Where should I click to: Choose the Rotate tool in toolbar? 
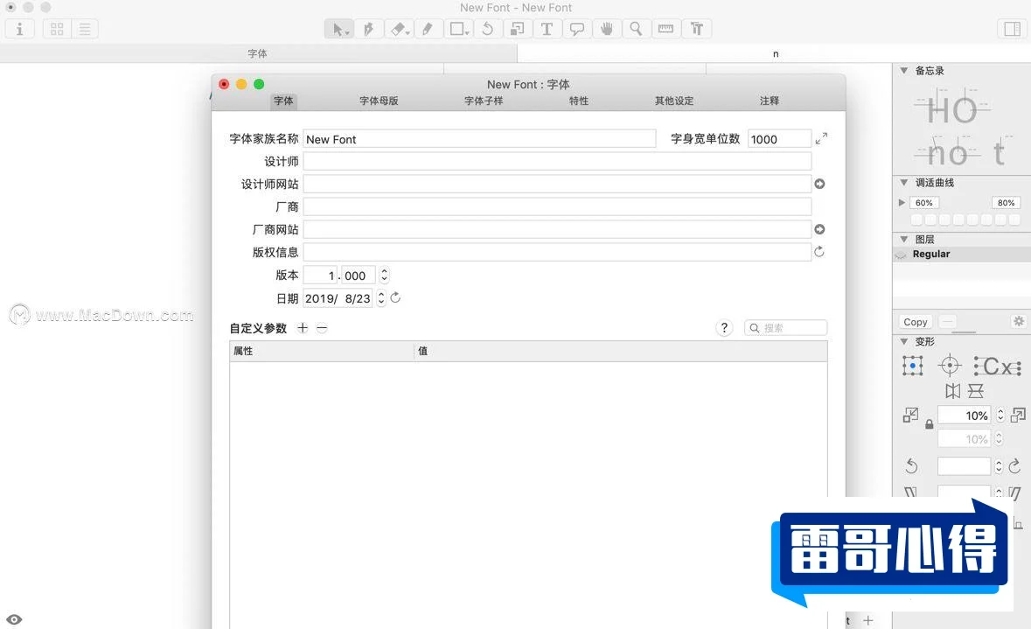pyautogui.click(x=487, y=29)
